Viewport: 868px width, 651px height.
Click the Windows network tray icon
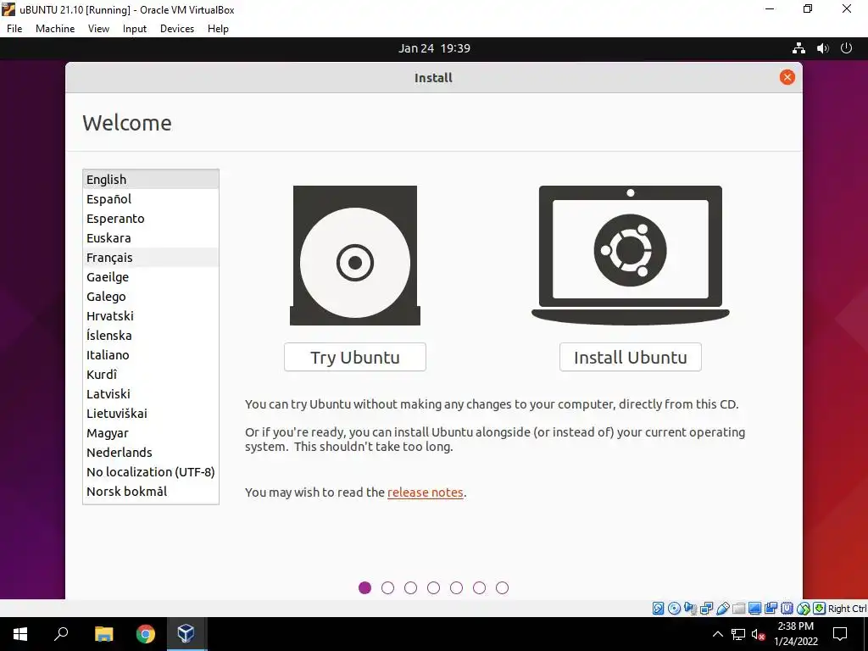tap(738, 634)
